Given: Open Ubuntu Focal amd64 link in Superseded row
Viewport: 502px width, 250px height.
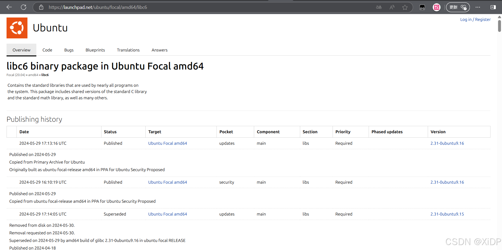Looking at the screenshot, I should [168, 214].
